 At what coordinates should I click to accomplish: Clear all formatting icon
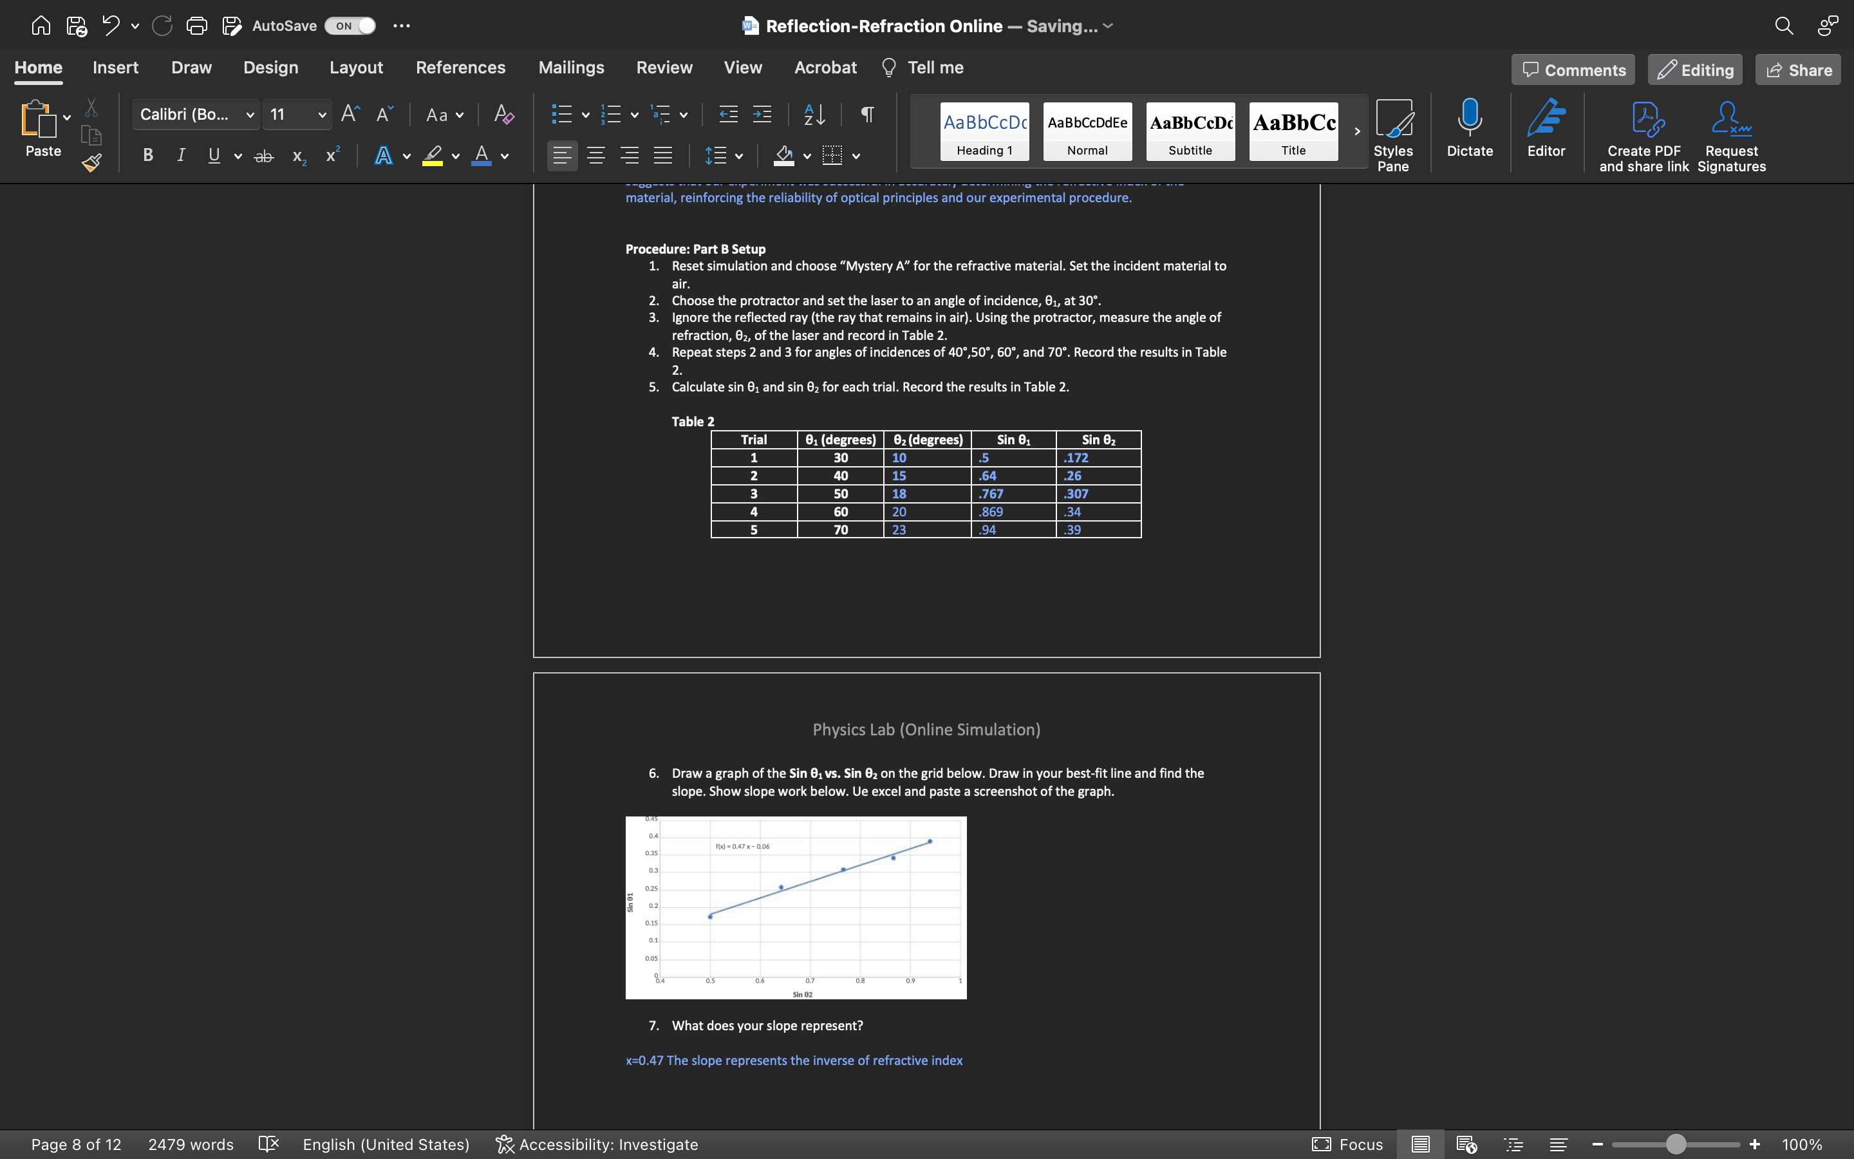point(503,115)
